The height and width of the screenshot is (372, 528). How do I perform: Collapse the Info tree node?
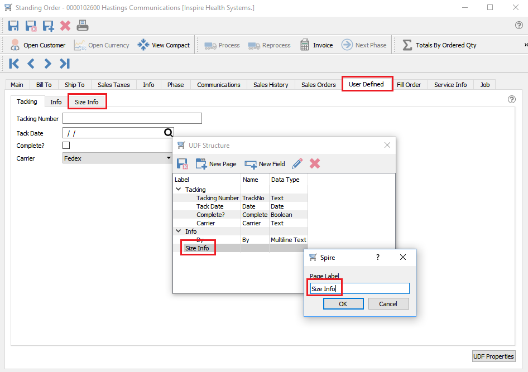179,231
